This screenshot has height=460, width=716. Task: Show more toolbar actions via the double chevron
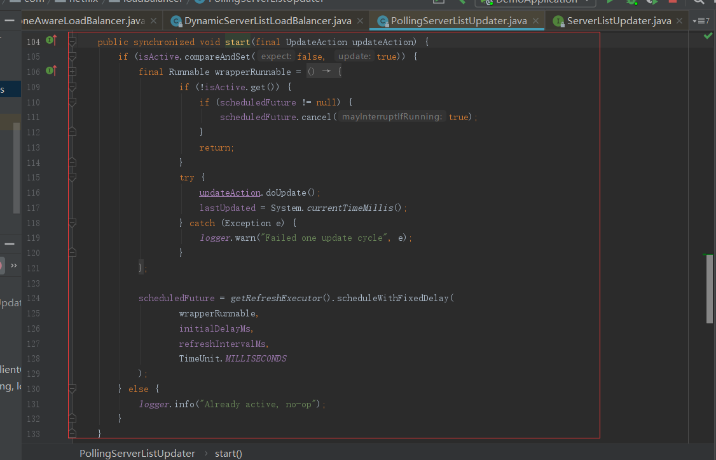[14, 266]
